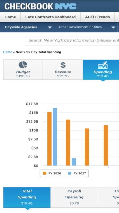Click the Budget pie chart icon
The height and width of the screenshot is (213, 119).
point(23,65)
